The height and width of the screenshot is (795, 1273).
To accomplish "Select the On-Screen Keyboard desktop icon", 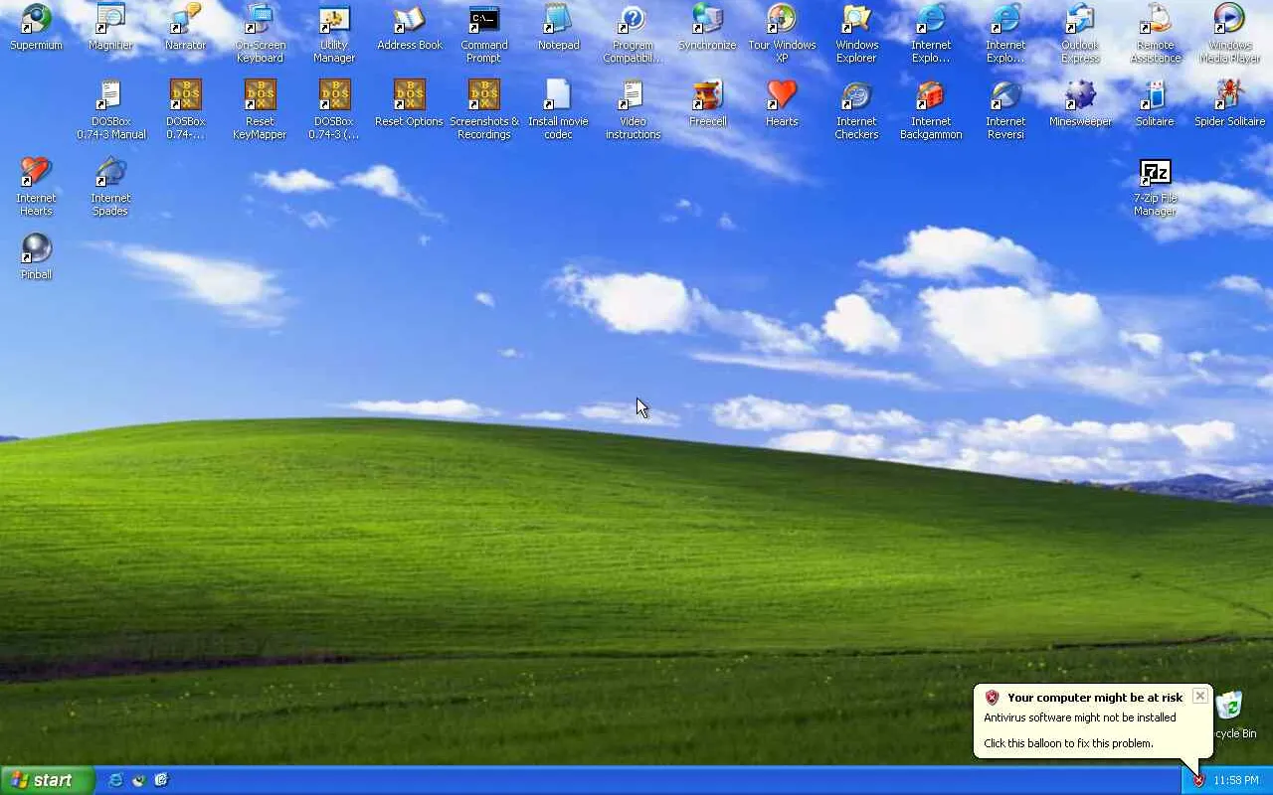I will point(260,34).
